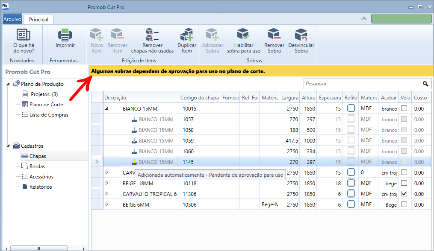Open Projetos: (3) in the tree
The height and width of the screenshot is (251, 434).
(44, 94)
